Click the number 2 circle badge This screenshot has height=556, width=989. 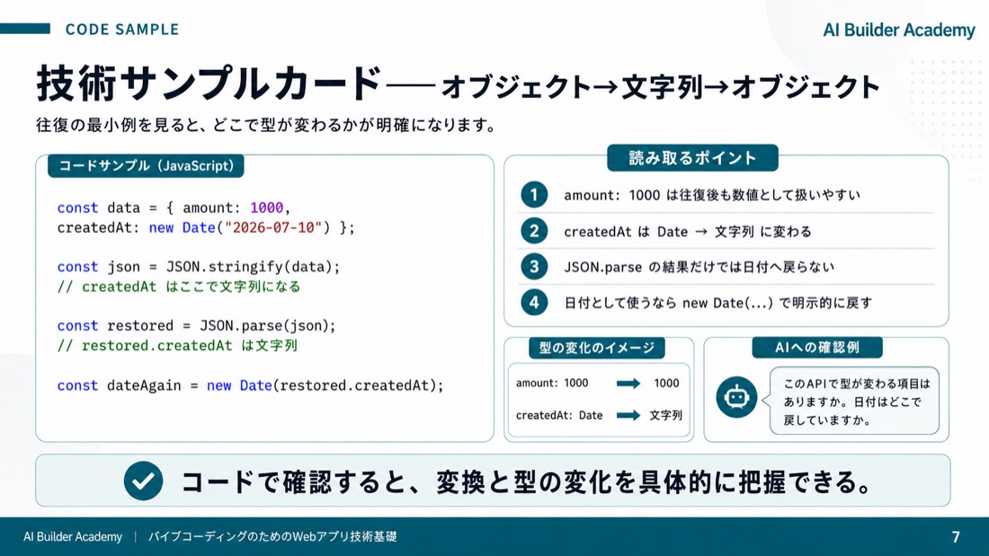(533, 232)
